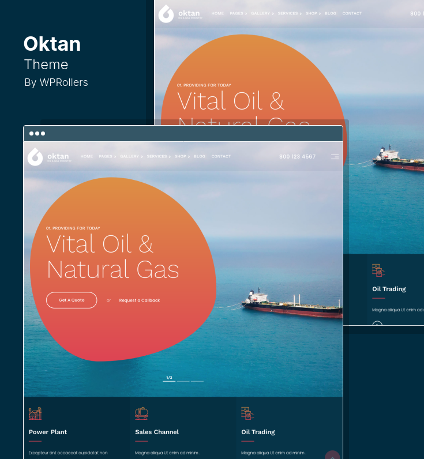Click the 800 123 4567 phone number
The height and width of the screenshot is (459, 424).
tap(298, 157)
